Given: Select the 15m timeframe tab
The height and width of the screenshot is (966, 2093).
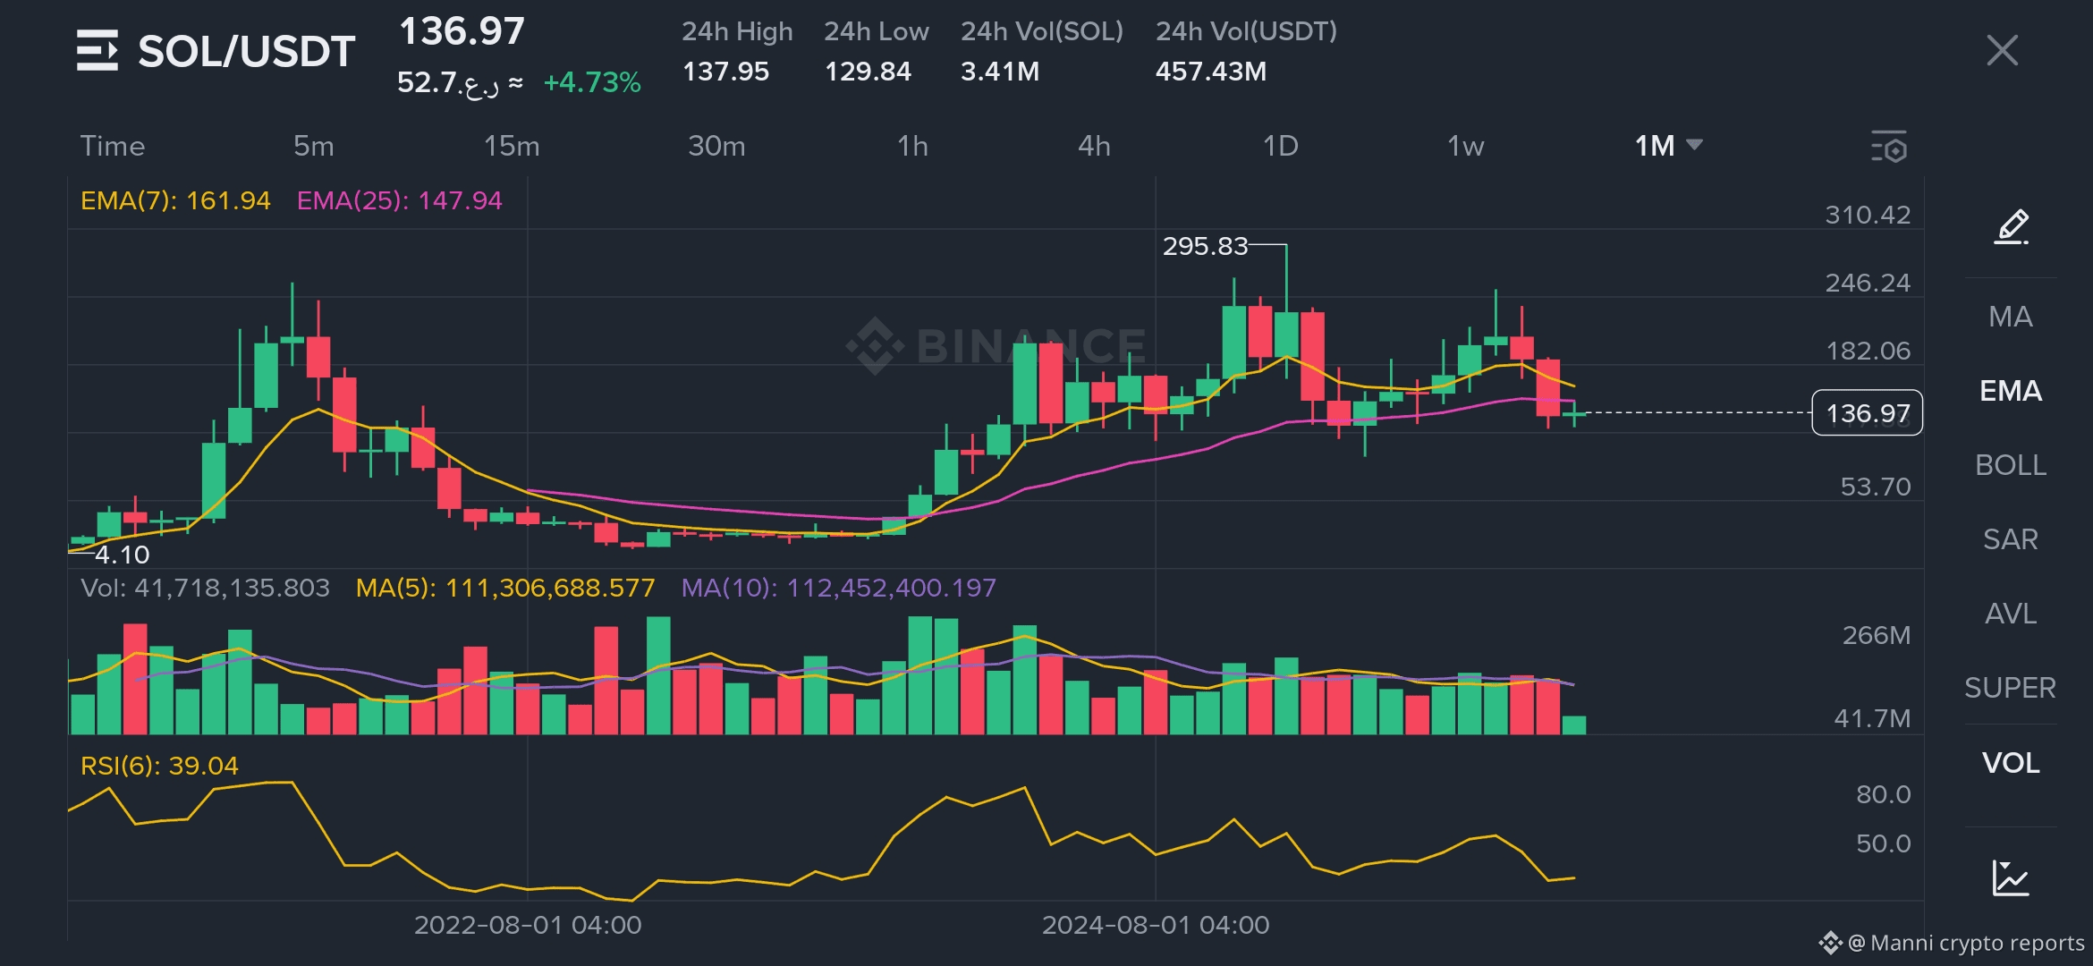Looking at the screenshot, I should tap(512, 146).
